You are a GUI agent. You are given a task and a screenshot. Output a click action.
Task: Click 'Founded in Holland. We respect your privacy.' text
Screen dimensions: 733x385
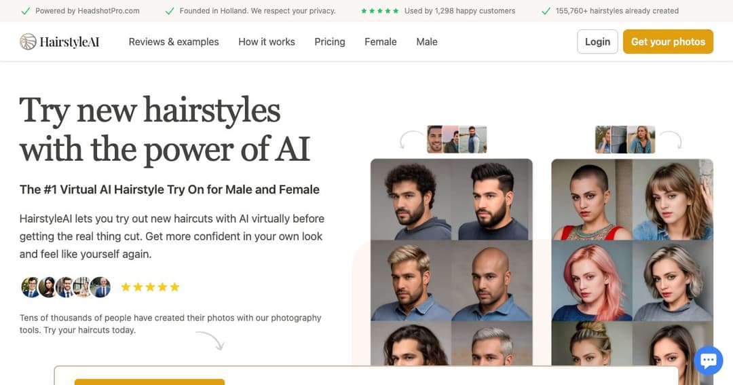(x=258, y=11)
